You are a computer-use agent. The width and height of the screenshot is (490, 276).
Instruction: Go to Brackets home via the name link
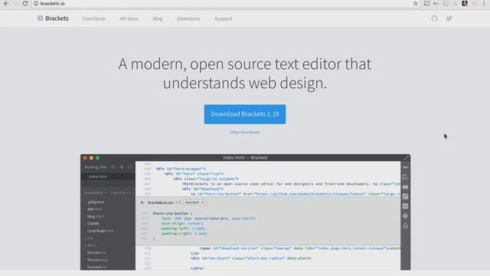pos(57,18)
